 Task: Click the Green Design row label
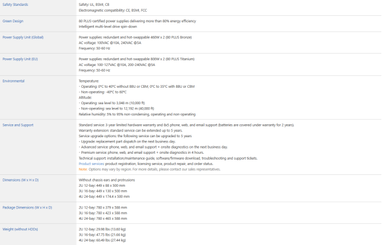coord(13,21)
